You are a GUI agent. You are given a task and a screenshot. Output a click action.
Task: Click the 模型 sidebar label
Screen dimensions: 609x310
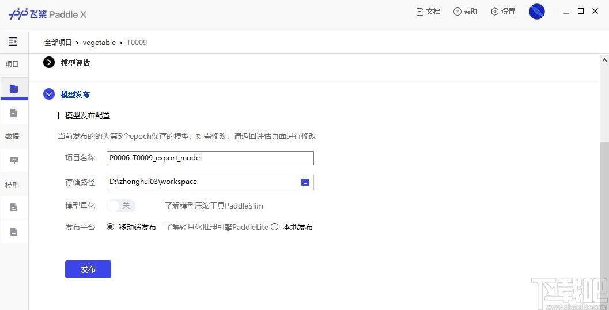coord(12,186)
